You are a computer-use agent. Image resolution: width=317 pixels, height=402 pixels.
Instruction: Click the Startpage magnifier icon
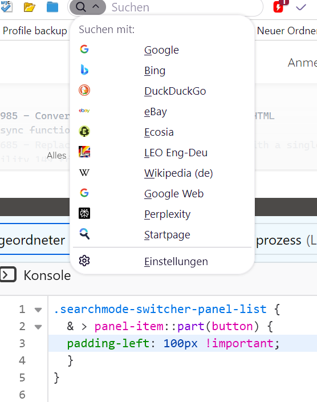click(84, 234)
